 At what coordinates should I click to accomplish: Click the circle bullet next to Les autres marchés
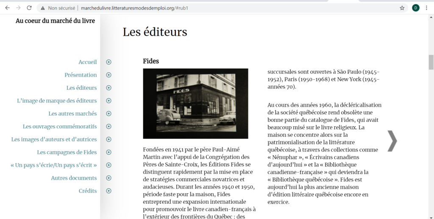tap(109, 114)
